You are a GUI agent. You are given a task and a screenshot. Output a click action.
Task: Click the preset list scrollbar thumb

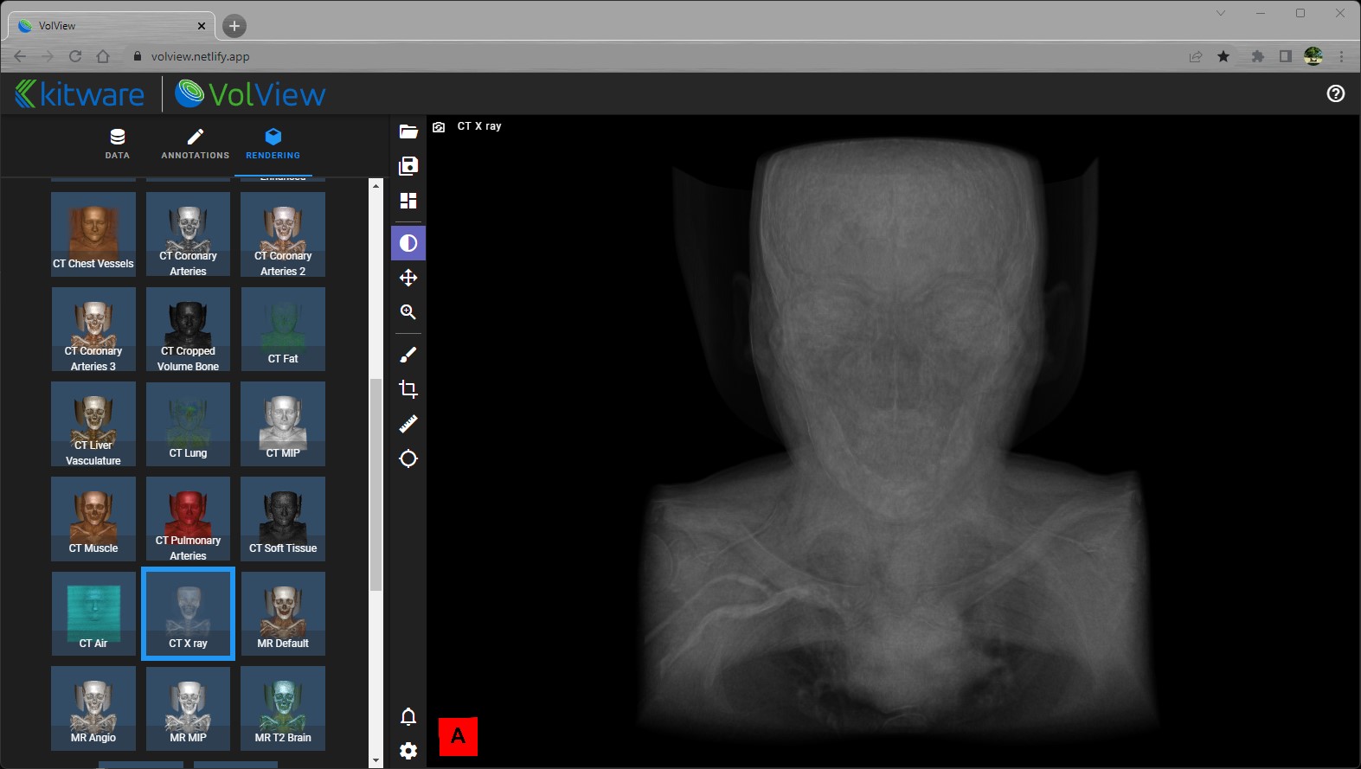376,484
